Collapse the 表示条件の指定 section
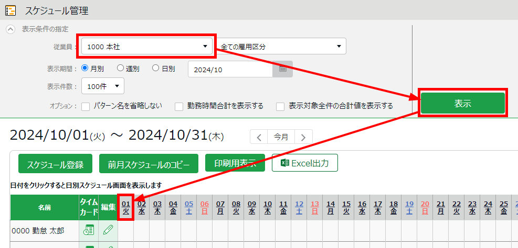This screenshot has height=248, width=518. coord(10,29)
